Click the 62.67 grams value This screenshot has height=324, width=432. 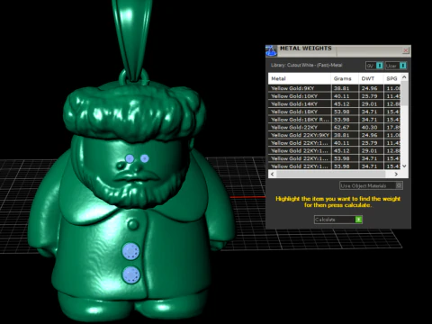(341, 127)
